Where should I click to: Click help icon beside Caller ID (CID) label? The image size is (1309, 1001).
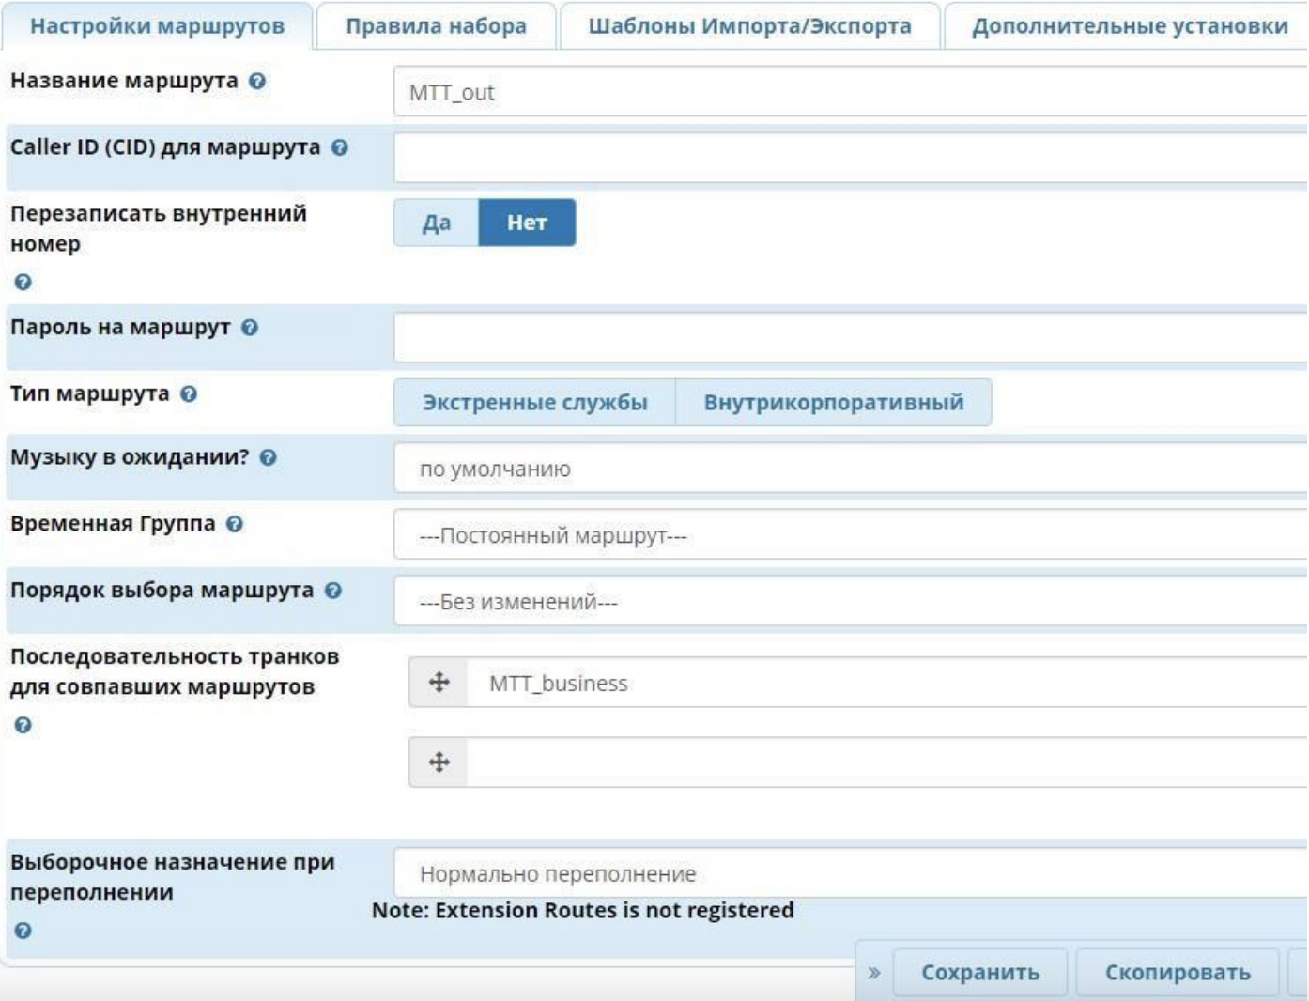point(340,147)
